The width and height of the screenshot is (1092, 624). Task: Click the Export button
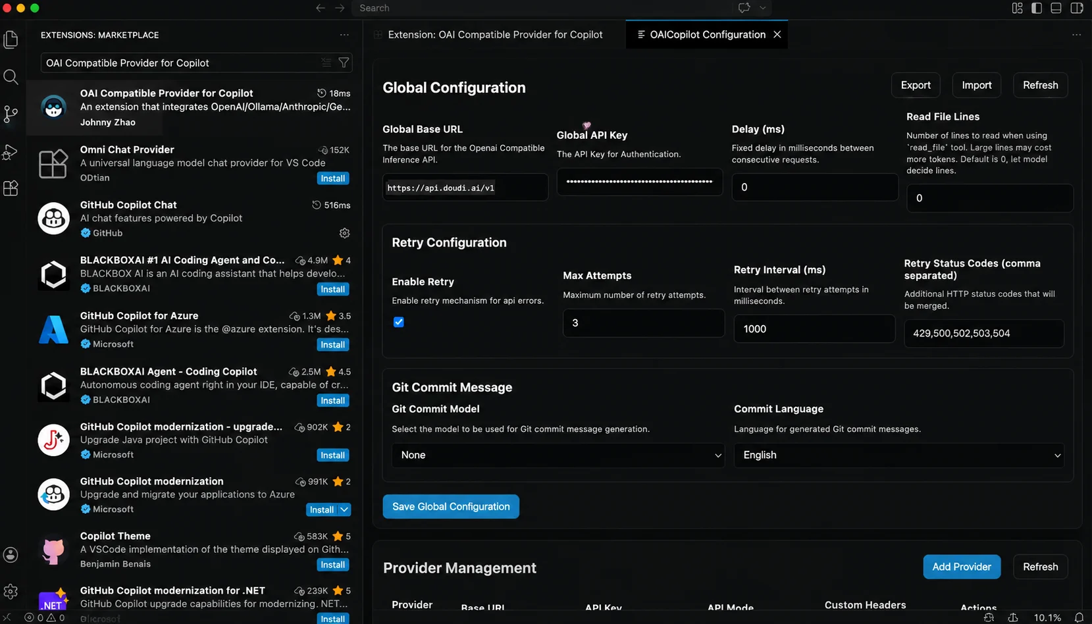[916, 85]
